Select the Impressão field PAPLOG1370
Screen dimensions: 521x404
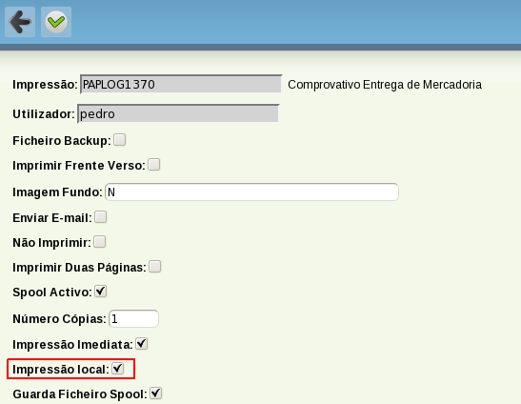tap(181, 84)
